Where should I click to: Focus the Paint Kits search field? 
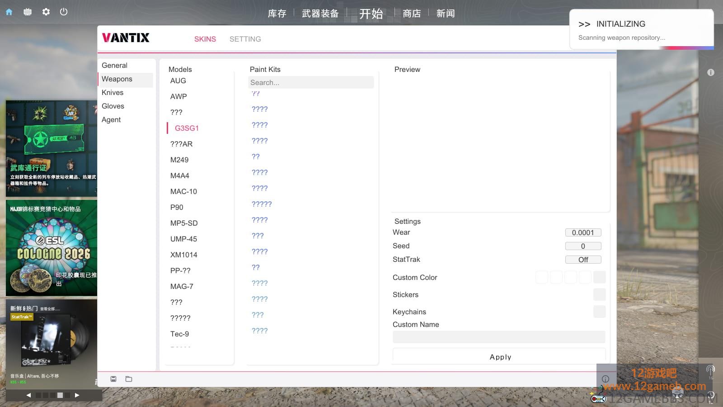pyautogui.click(x=311, y=82)
